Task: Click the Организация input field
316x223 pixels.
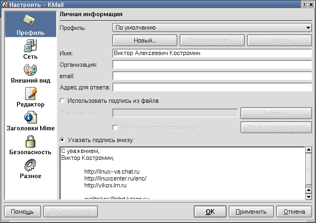Action: coord(212,65)
